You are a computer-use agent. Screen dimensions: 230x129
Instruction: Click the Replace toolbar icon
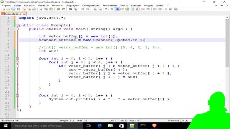pos(75,9)
